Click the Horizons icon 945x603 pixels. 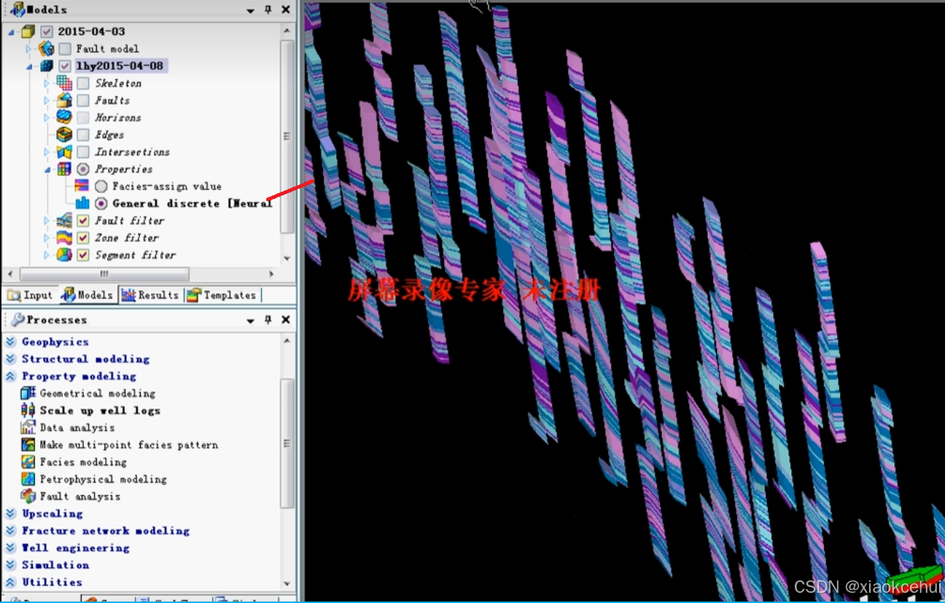point(64,117)
